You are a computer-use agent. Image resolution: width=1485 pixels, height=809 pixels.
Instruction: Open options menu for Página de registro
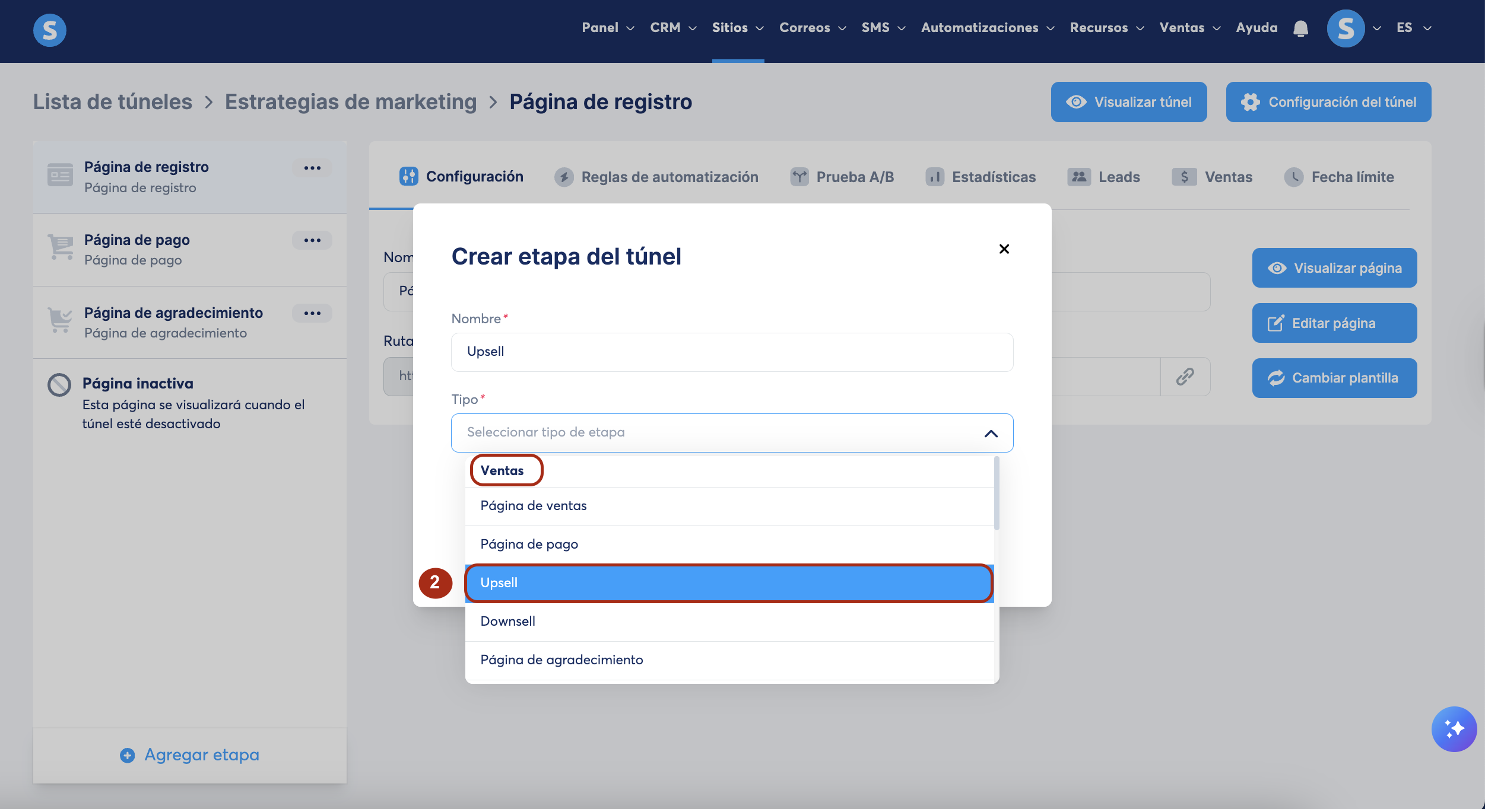[312, 168]
